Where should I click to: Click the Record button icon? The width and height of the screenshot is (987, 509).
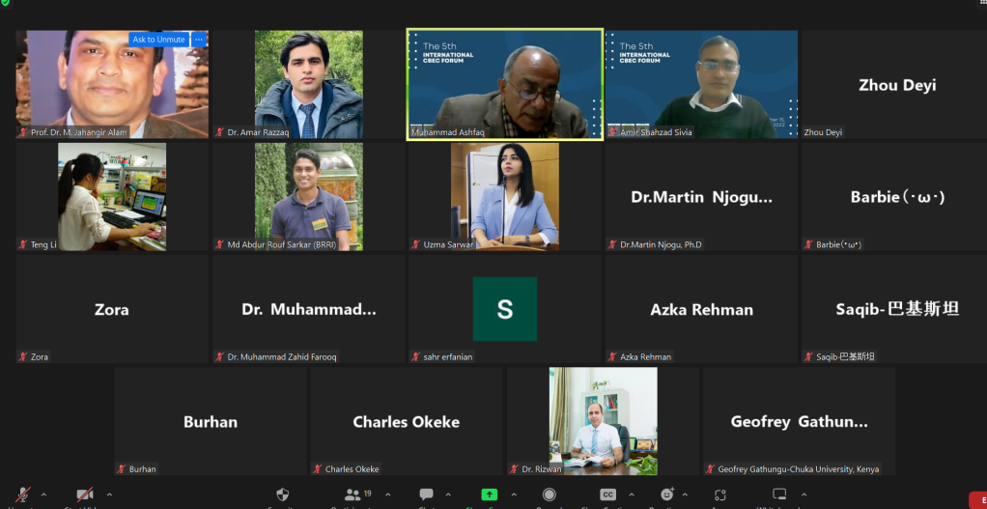549,495
